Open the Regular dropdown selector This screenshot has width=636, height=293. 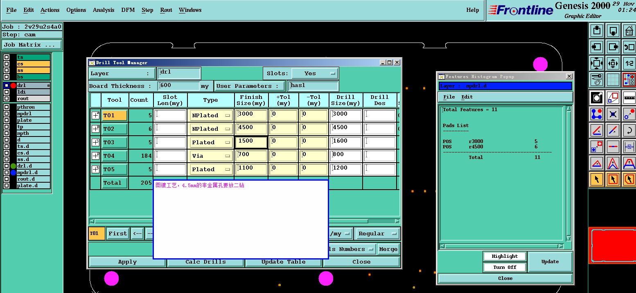pyautogui.click(x=377, y=234)
